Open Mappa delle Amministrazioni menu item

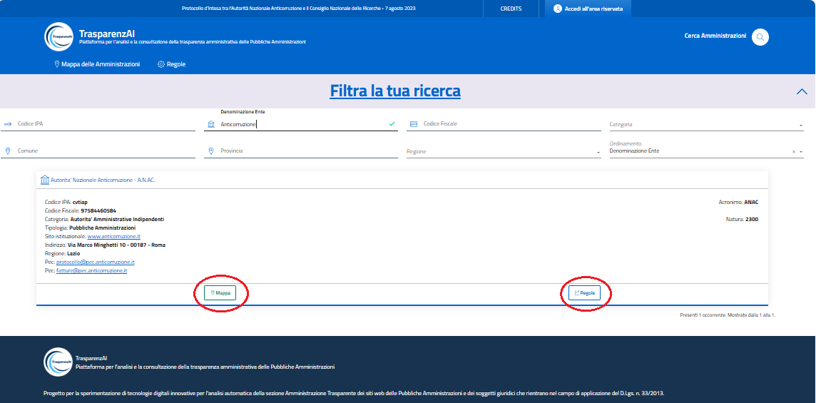click(97, 65)
